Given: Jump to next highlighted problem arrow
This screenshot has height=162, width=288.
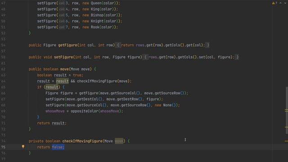Looking at the screenshot, I should [285, 3].
